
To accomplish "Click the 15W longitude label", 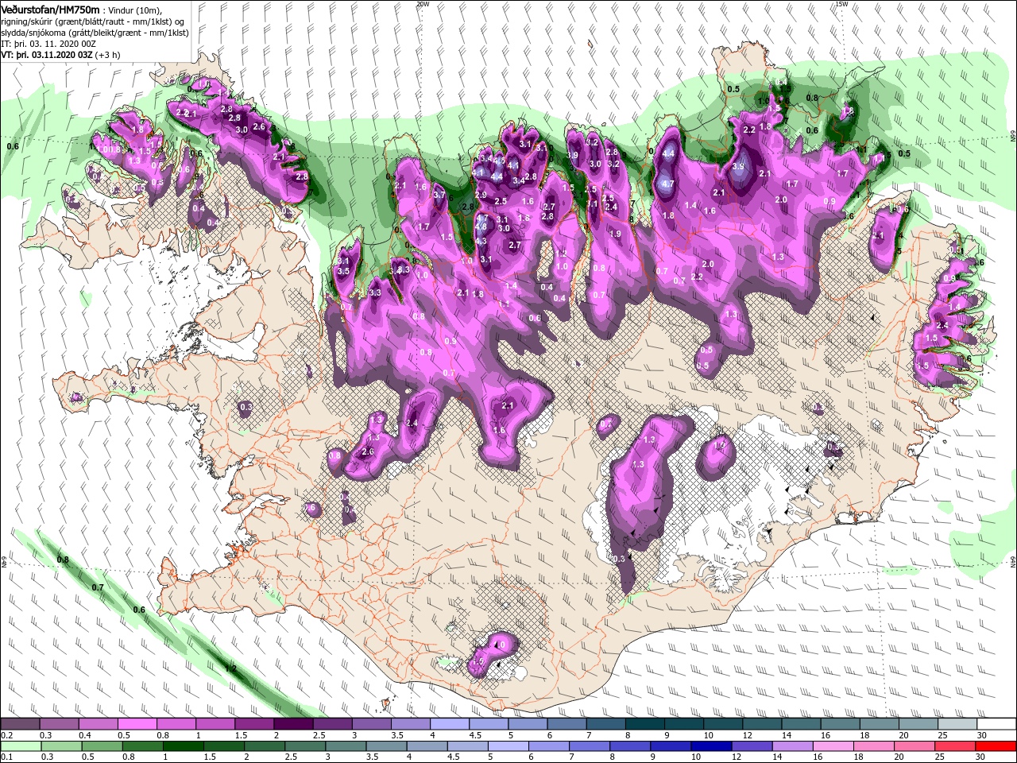I will [841, 4].
